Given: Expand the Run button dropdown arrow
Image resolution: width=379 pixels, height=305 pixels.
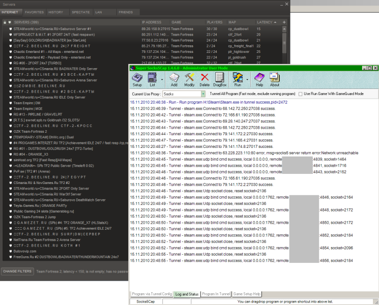Looking at the screenshot, I should [247, 80].
